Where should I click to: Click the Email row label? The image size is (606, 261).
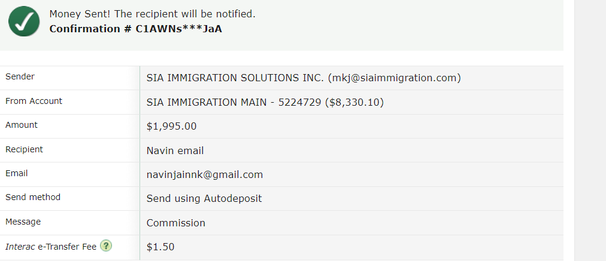[16, 173]
